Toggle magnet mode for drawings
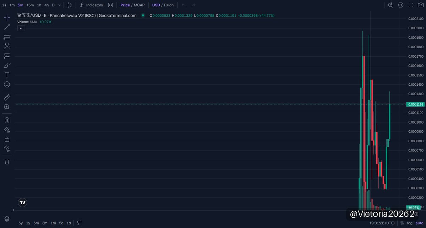 [7, 120]
